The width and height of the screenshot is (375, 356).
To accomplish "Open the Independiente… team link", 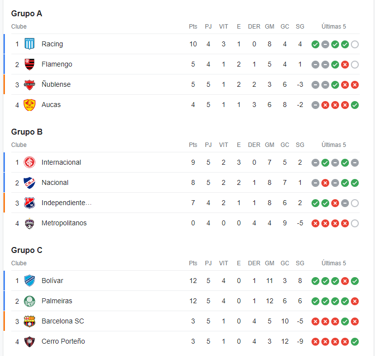I will click(66, 203).
